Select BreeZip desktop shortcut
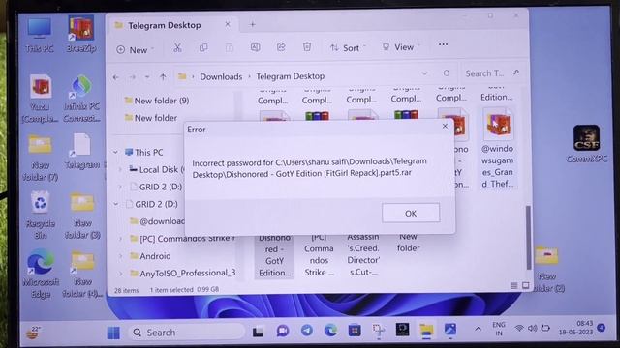 (80, 35)
